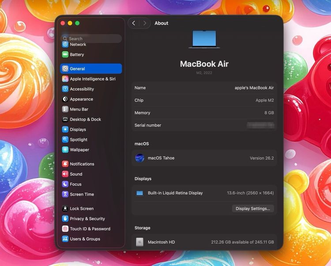
Task: Open the Menu Bar icon
Action: tap(65, 109)
